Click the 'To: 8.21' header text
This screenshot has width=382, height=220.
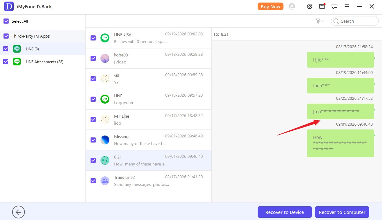point(221,34)
